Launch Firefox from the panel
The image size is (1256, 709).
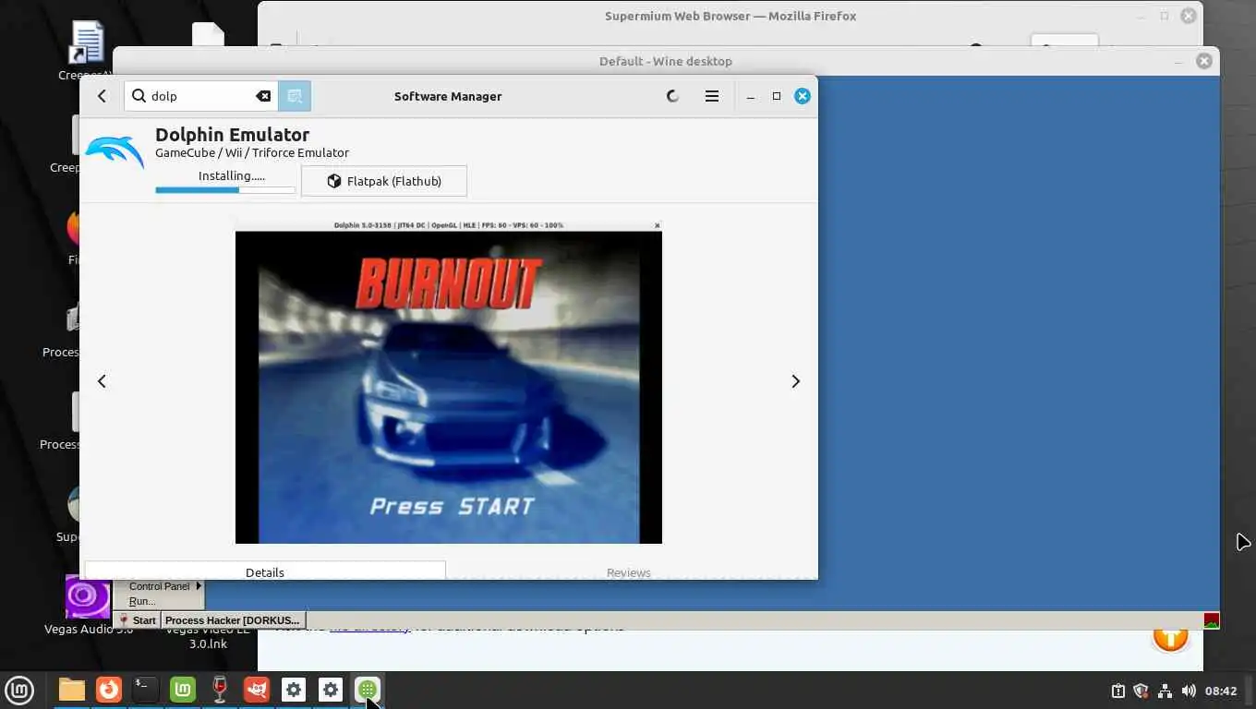[109, 690]
